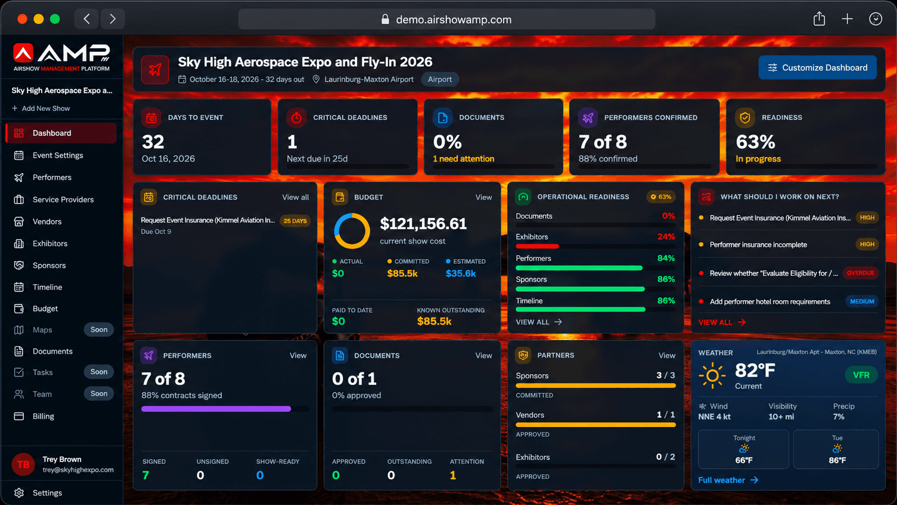Viewport: 897px width, 505px height.
Task: Open the Dashboard menu item
Action: [61, 133]
